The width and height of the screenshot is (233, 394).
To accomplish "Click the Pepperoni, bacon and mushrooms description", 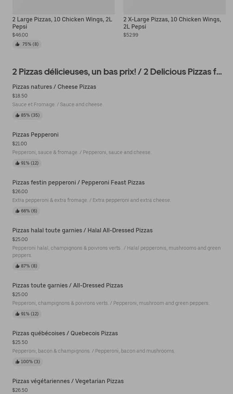I will click(x=94, y=351).
